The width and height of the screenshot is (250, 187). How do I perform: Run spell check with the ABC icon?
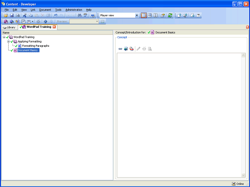pos(86,16)
